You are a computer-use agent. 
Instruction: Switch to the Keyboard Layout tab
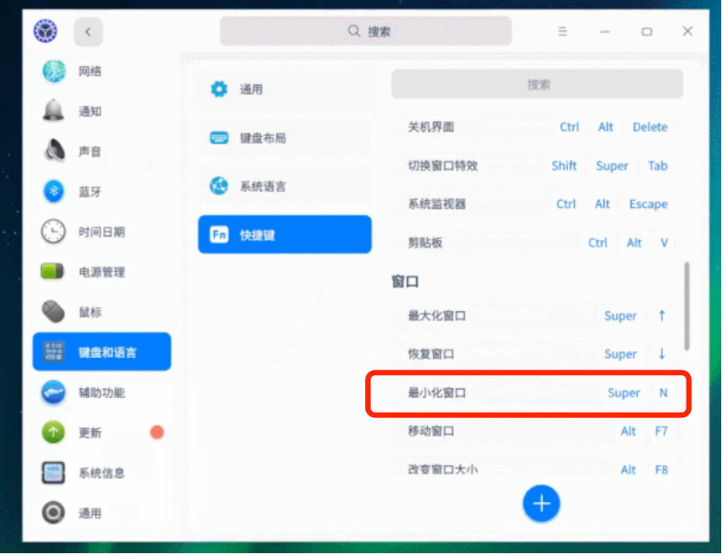coord(284,138)
